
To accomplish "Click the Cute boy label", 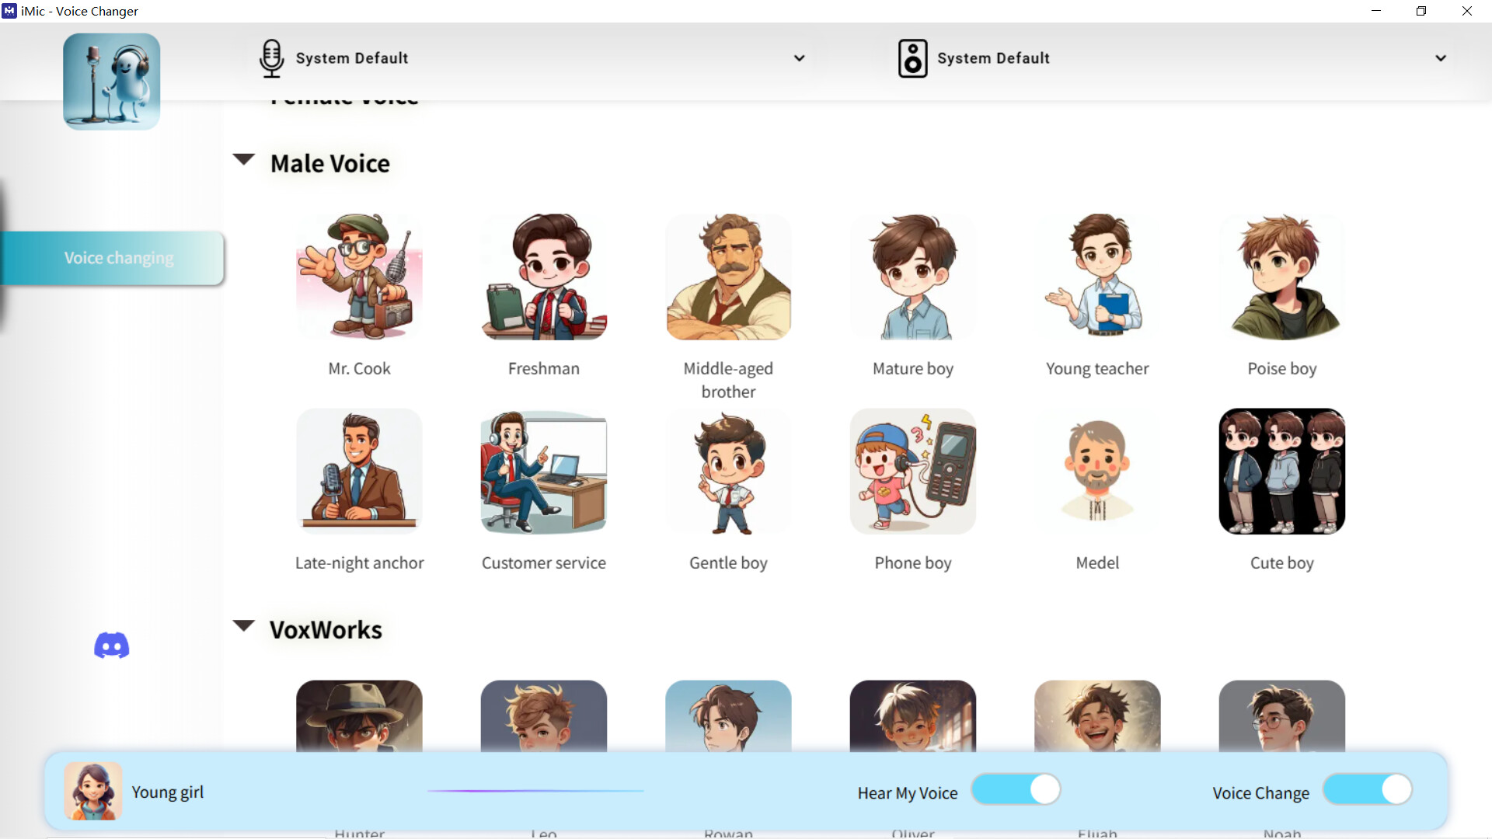I will click(1282, 563).
